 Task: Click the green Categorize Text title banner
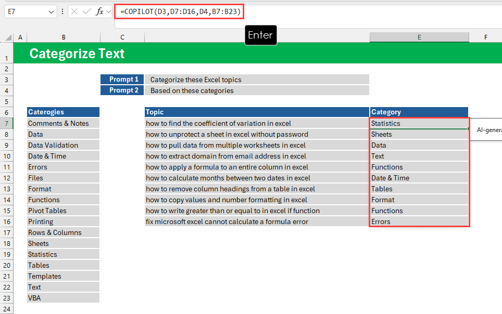pyautogui.click(x=78, y=53)
